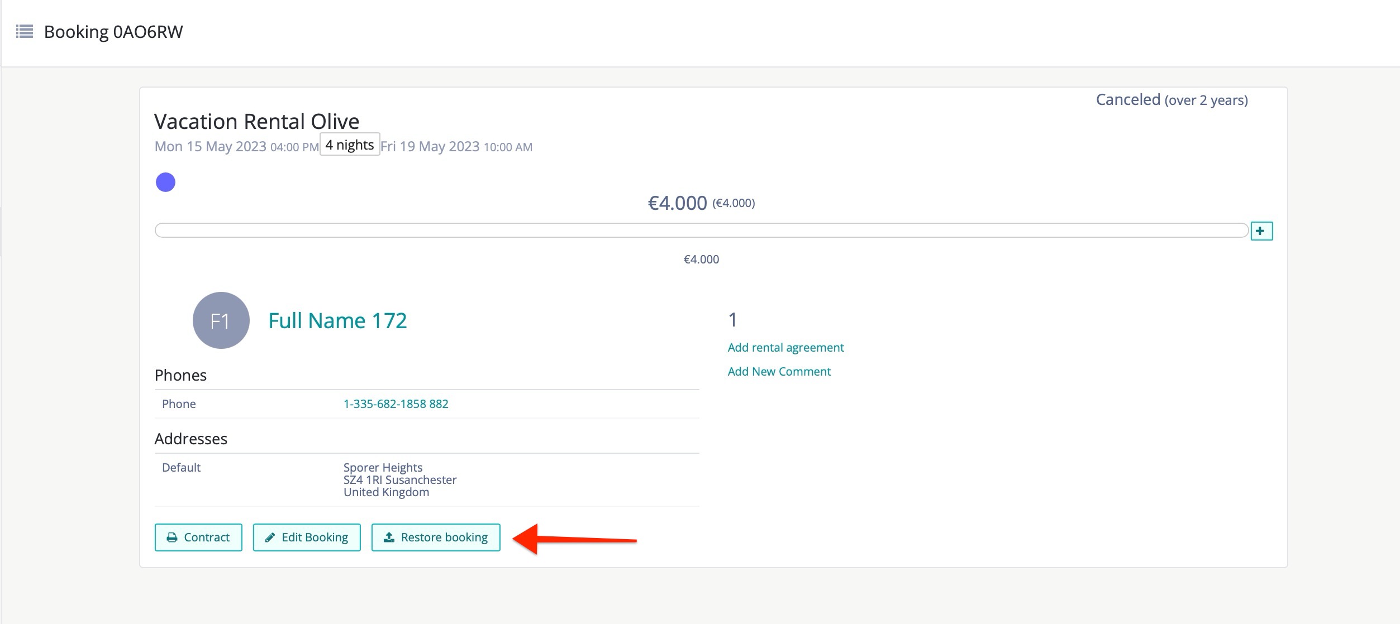Click the payment progress bar
1400x624 pixels.
tap(701, 230)
